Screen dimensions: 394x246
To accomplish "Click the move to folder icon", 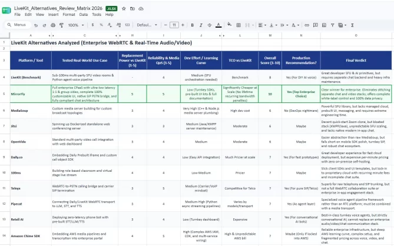I will click(132, 9).
